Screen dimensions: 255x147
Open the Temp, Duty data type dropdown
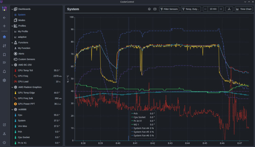[x=191, y=9]
